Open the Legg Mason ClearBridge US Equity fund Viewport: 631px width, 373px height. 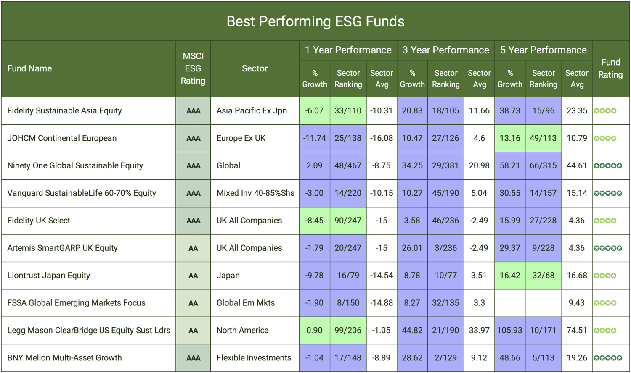[89, 330]
